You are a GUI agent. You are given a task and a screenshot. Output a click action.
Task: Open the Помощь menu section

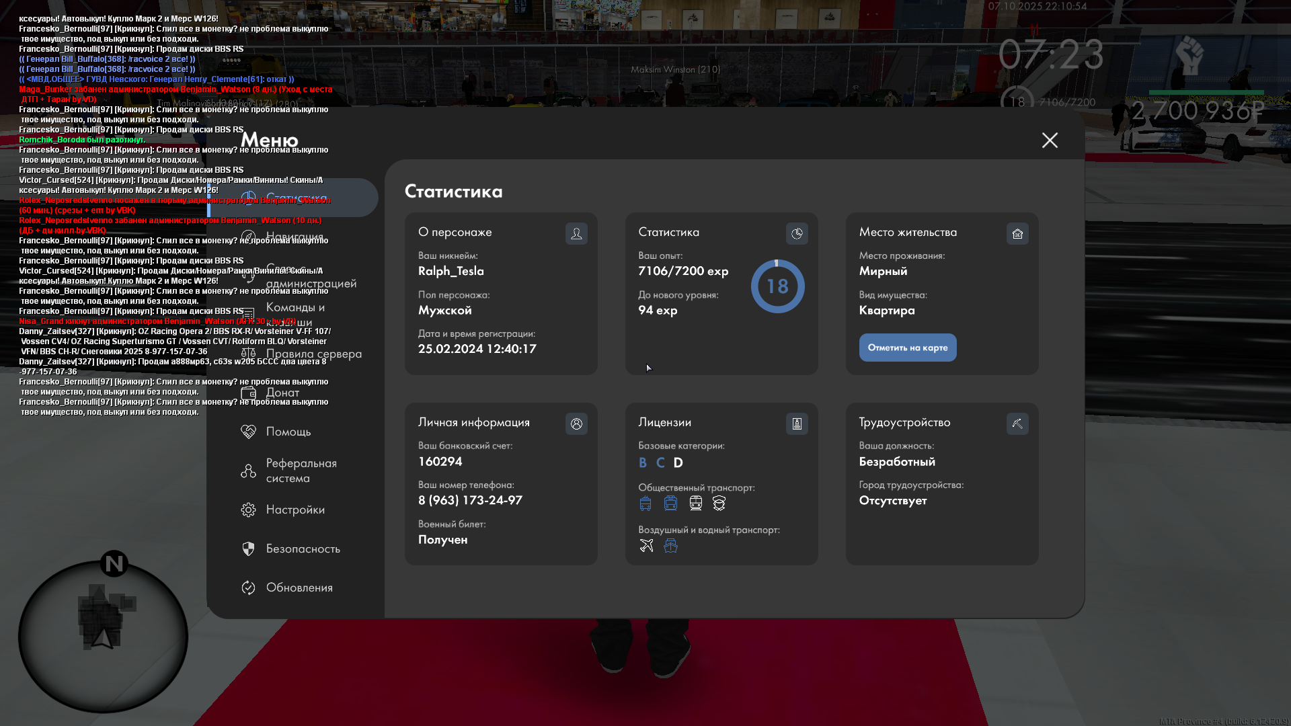click(288, 432)
